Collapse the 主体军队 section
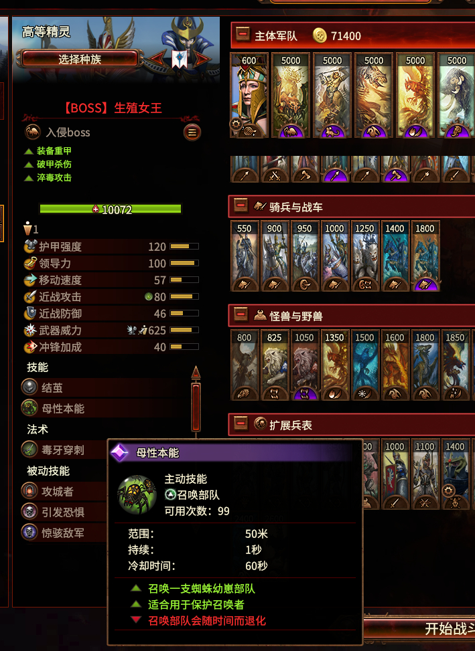This screenshot has height=651, width=475. 243,34
